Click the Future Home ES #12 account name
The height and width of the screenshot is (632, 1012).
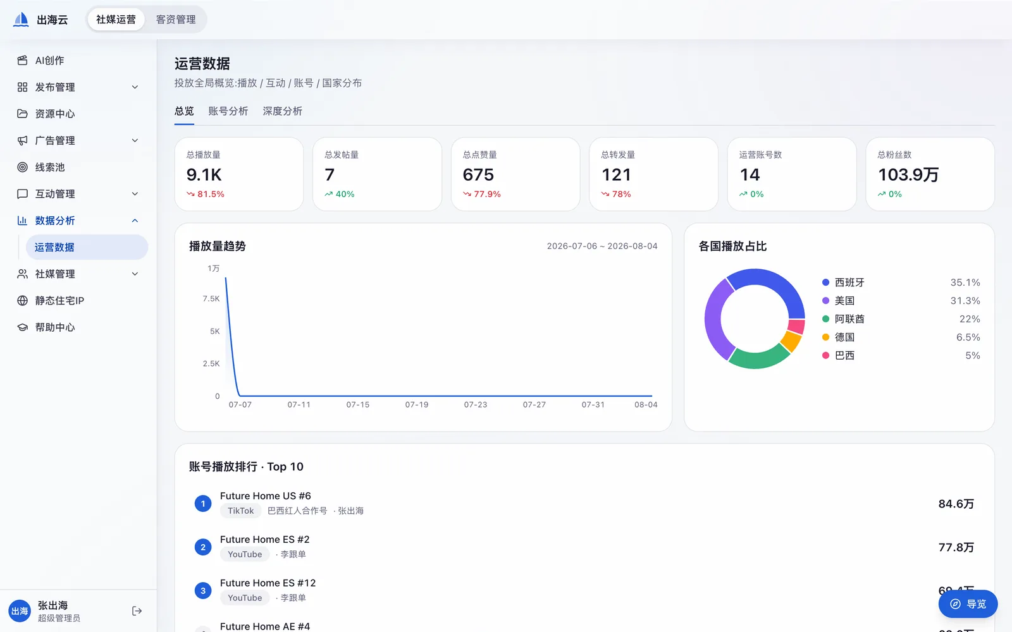(268, 583)
